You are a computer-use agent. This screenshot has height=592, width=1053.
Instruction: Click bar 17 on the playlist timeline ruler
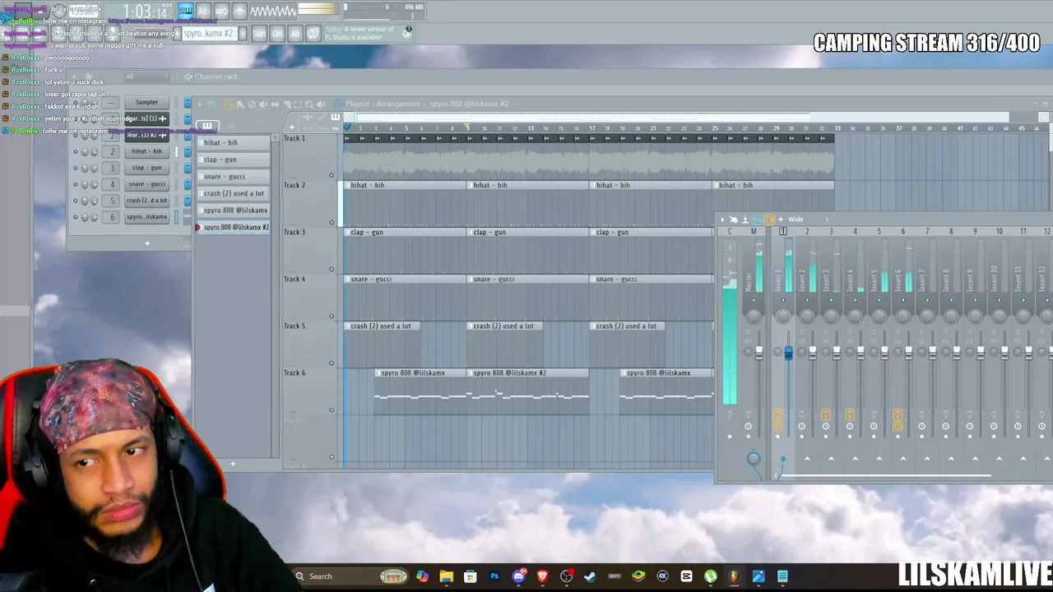(591, 128)
